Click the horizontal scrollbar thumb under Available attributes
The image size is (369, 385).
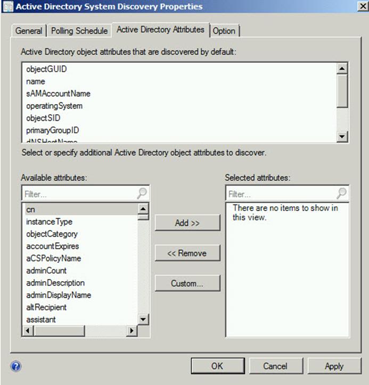(x=59, y=331)
